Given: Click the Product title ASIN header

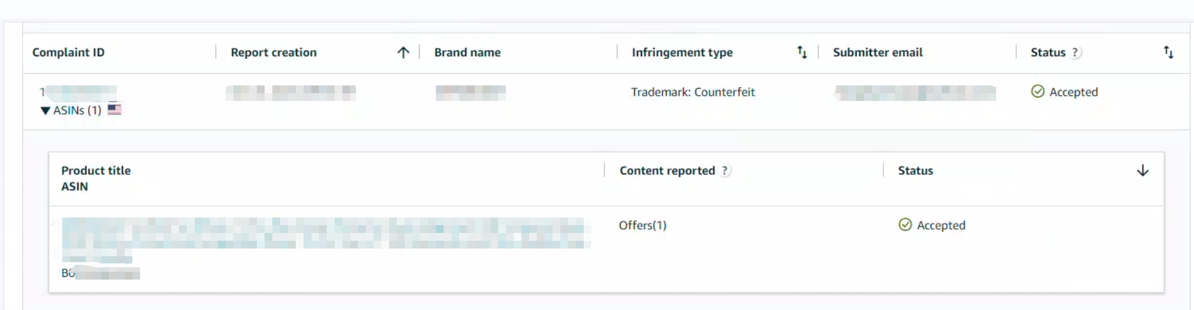Looking at the screenshot, I should pyautogui.click(x=96, y=179).
